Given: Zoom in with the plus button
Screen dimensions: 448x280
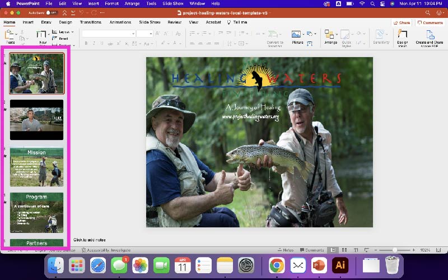Looking at the screenshot, I should coord(413,250).
